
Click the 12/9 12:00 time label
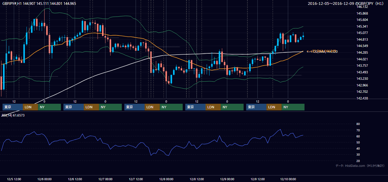[x=257, y=179]
